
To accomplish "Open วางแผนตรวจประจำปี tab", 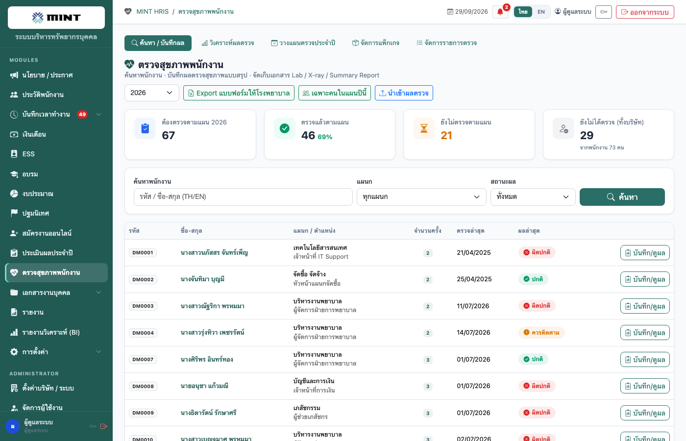I will 303,43.
